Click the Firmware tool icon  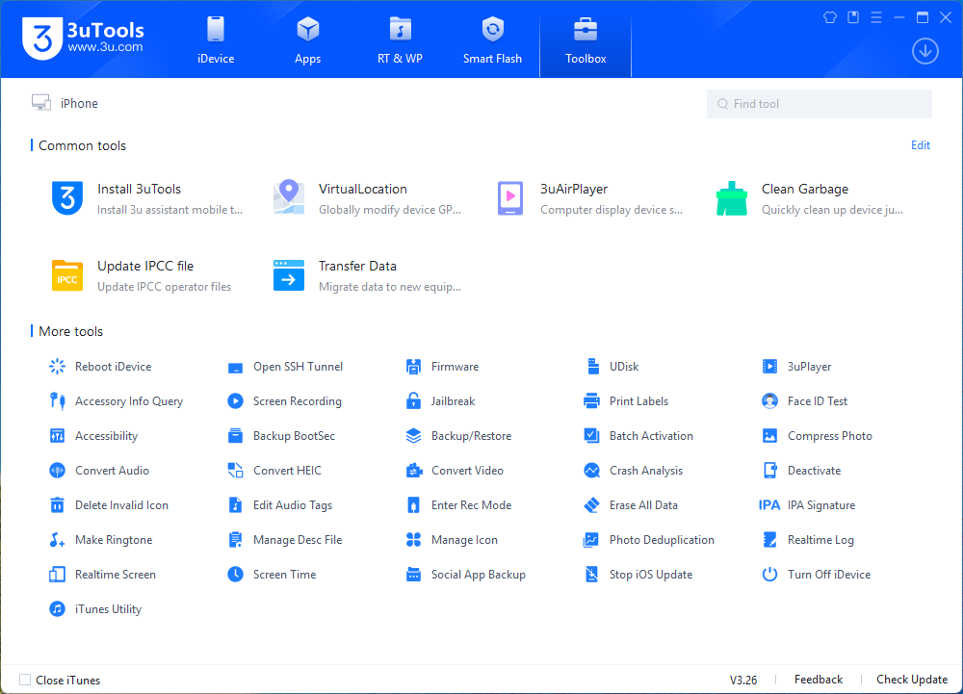tap(414, 367)
